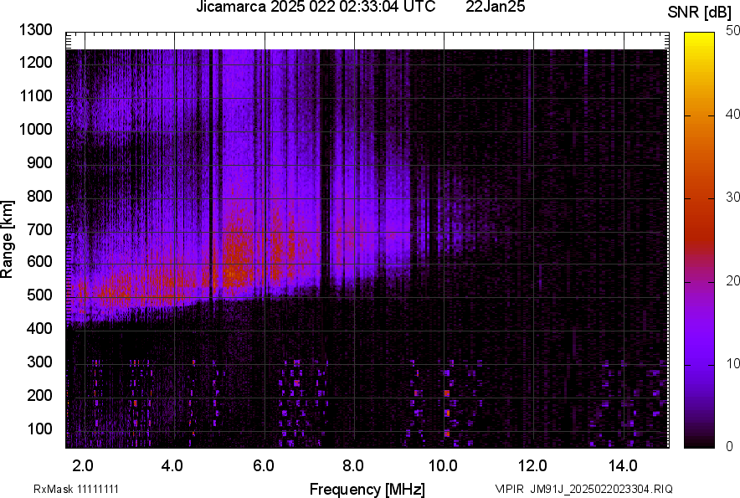This screenshot has width=740, height=498.
Task: Click the Frequency [MHz] axis label
Action: [x=367, y=489]
